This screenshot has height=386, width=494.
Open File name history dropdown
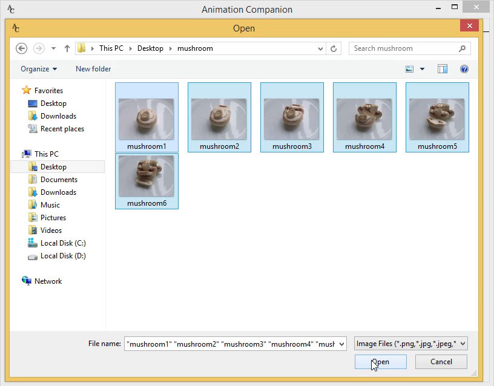pyautogui.click(x=342, y=344)
